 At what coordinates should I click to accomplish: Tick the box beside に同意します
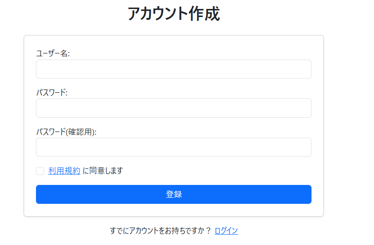tap(40, 171)
